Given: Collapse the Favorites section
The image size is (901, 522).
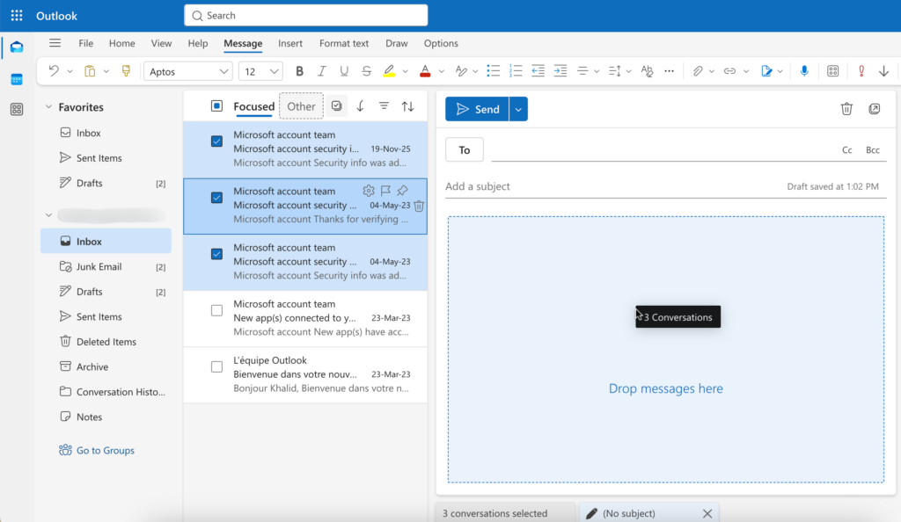Looking at the screenshot, I should pyautogui.click(x=49, y=106).
